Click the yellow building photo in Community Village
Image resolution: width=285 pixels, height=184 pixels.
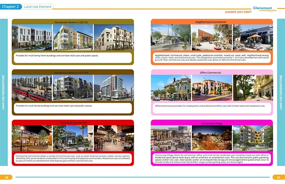pyautogui.click(x=253, y=138)
